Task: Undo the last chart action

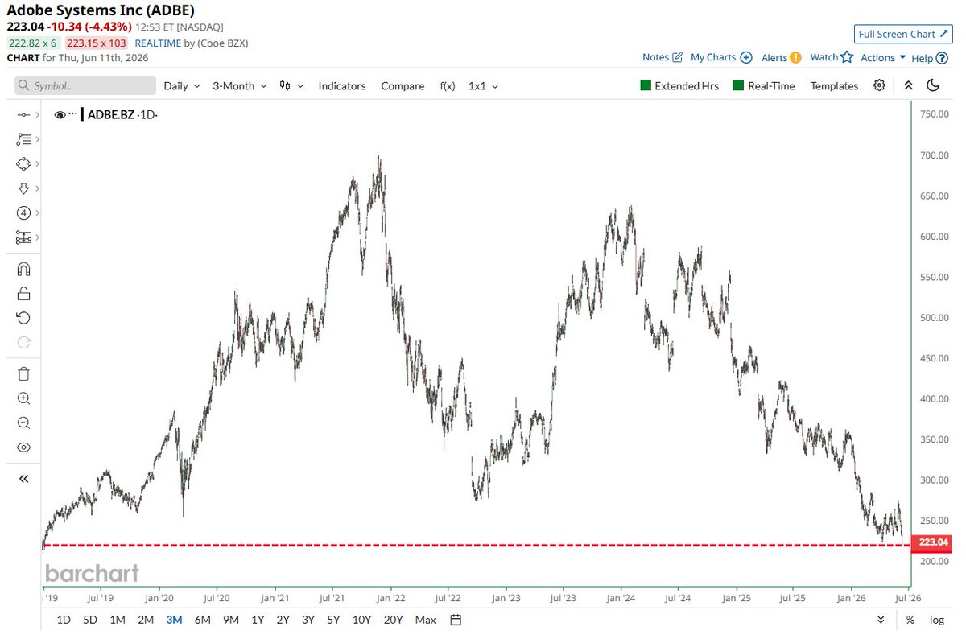Action: (x=23, y=317)
